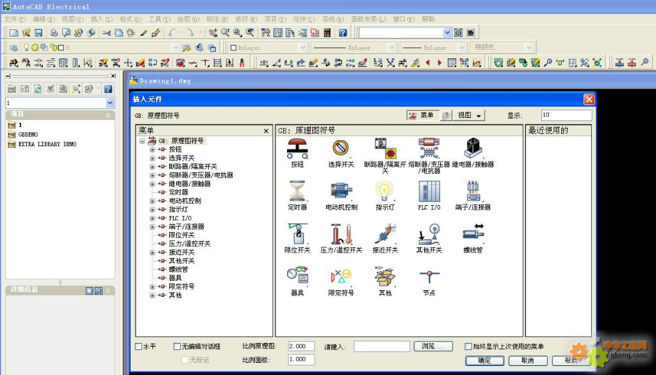Expand the 按钮 node in the menu tree

152,149
